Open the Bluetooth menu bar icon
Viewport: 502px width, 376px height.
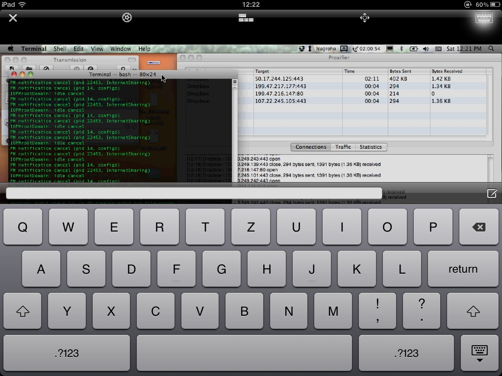(x=402, y=48)
